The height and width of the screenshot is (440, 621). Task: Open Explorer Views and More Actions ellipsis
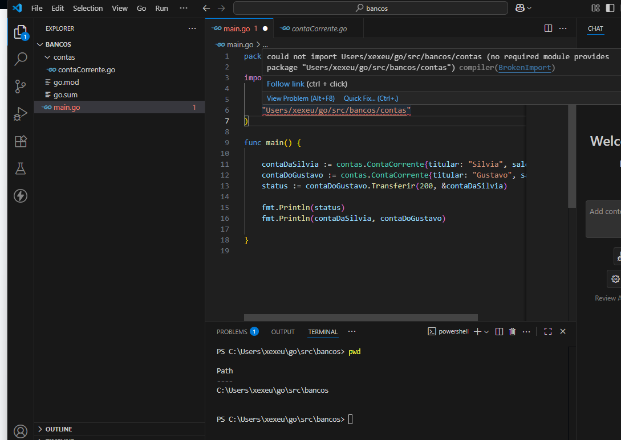(x=192, y=28)
